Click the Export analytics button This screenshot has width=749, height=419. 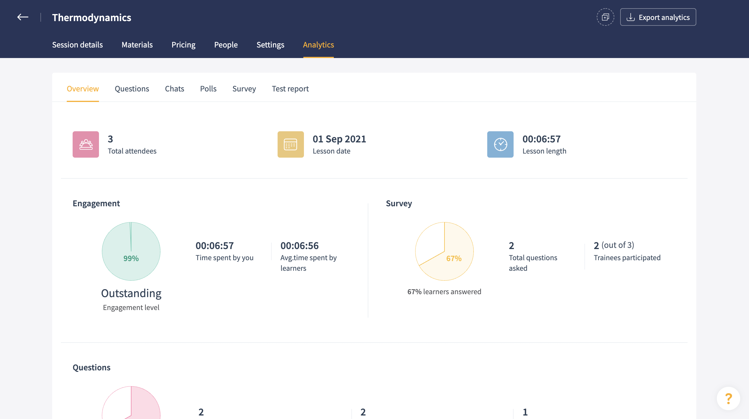pos(658,17)
